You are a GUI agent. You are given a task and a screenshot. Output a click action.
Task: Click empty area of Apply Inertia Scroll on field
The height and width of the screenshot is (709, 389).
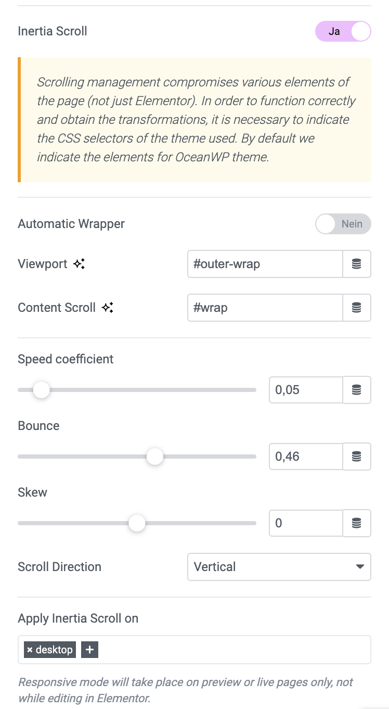click(x=234, y=650)
